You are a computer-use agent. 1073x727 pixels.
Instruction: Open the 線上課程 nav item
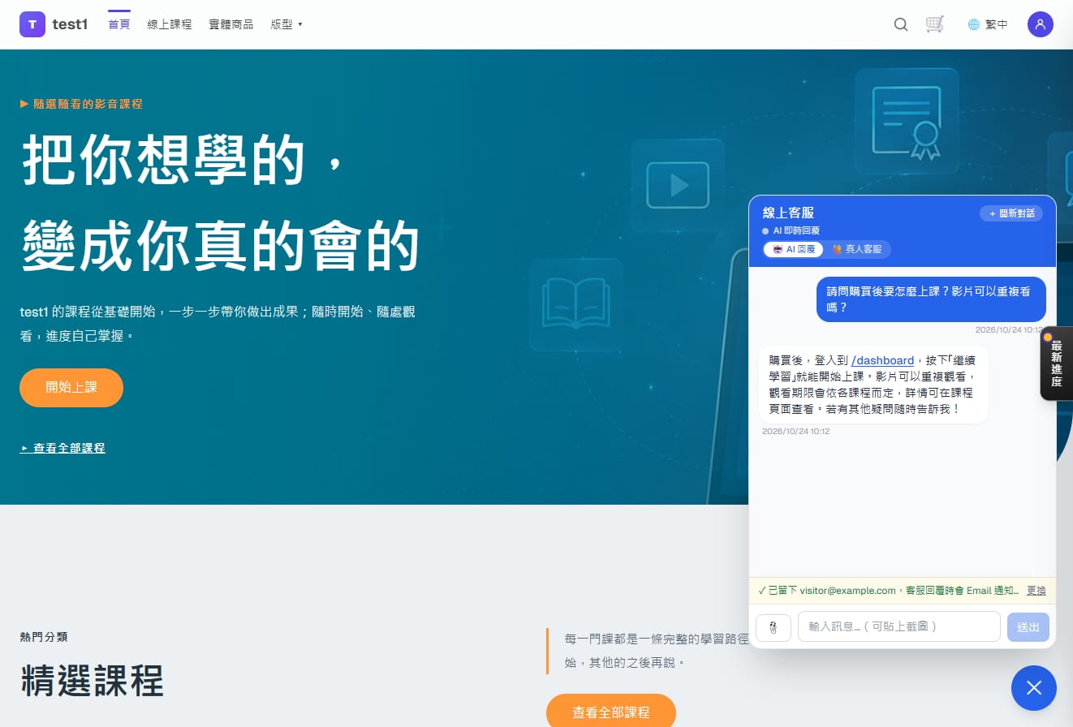(170, 24)
